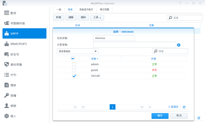Click the 取消 cancel button
This screenshot has height=123, width=205.
[x=179, y=116]
